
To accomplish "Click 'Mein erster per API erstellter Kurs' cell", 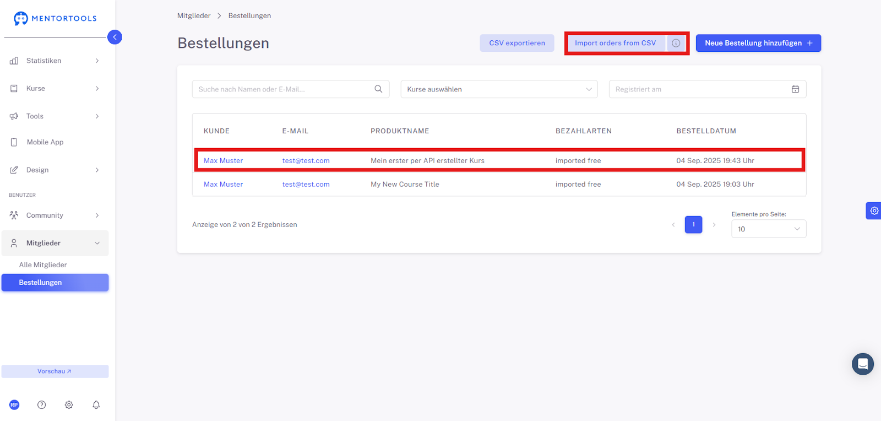I will [427, 160].
